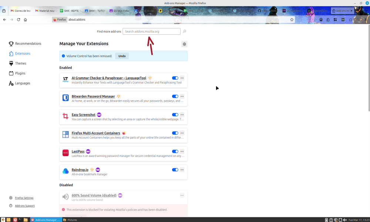The width and height of the screenshot is (370, 222).
Task: Click the Recommendations trophy icon
Action: (x=11, y=44)
